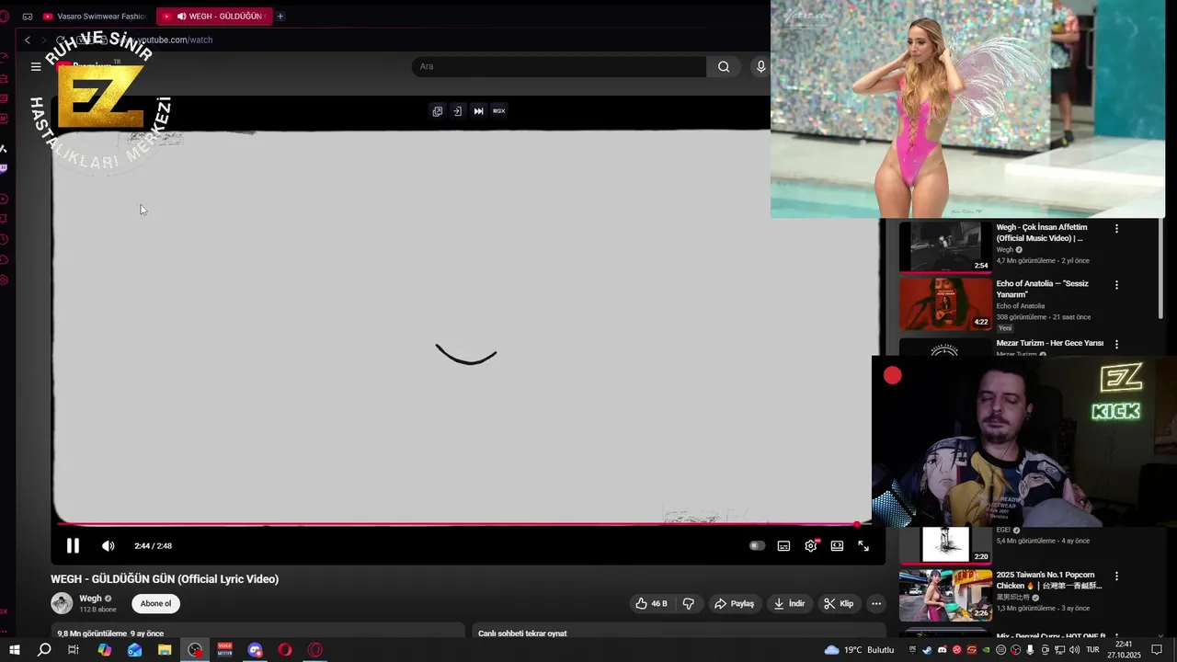Viewport: 1177px width, 662px height.
Task: Open the video pop-out icon above player
Action: coord(438,111)
